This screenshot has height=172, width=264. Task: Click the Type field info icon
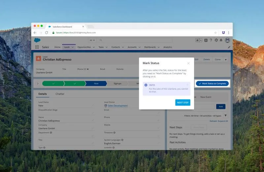pyautogui.click(x=44, y=148)
